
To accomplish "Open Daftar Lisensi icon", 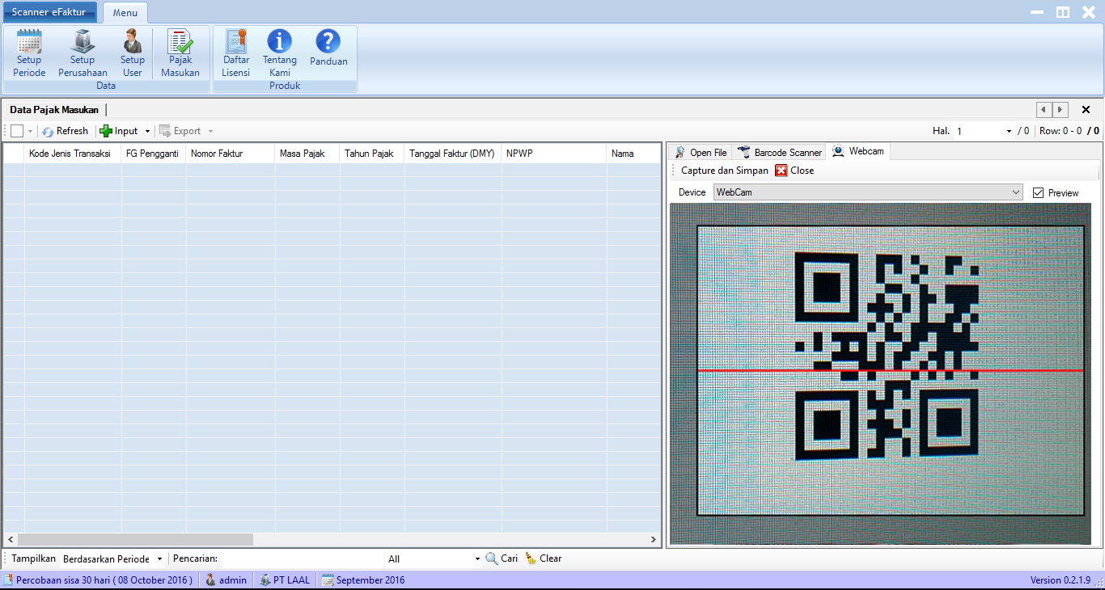I will (236, 53).
